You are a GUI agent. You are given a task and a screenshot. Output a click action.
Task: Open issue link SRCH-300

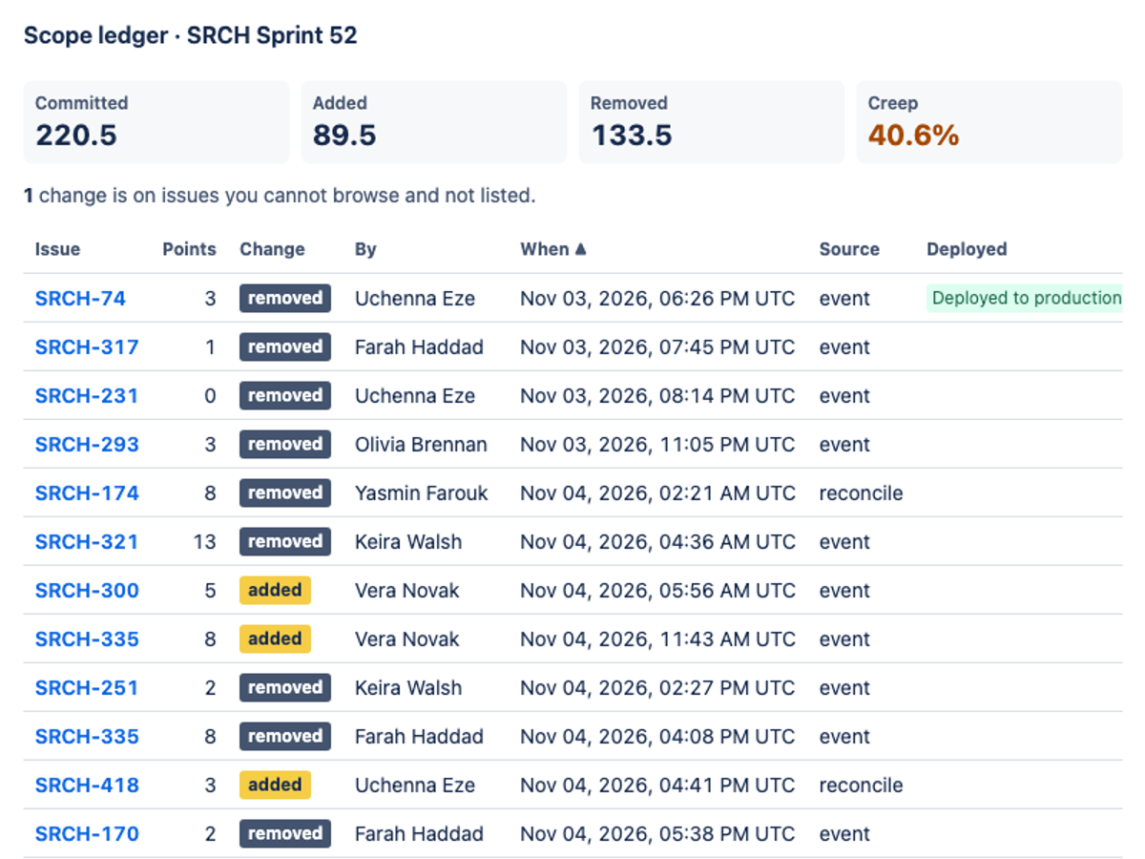87,591
